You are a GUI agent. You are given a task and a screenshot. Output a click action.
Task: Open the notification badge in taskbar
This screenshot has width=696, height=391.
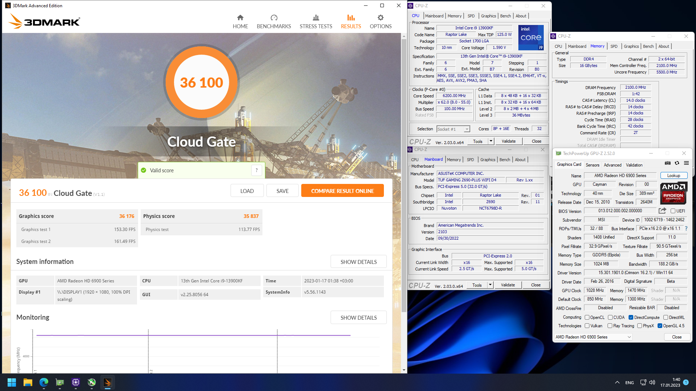click(686, 382)
